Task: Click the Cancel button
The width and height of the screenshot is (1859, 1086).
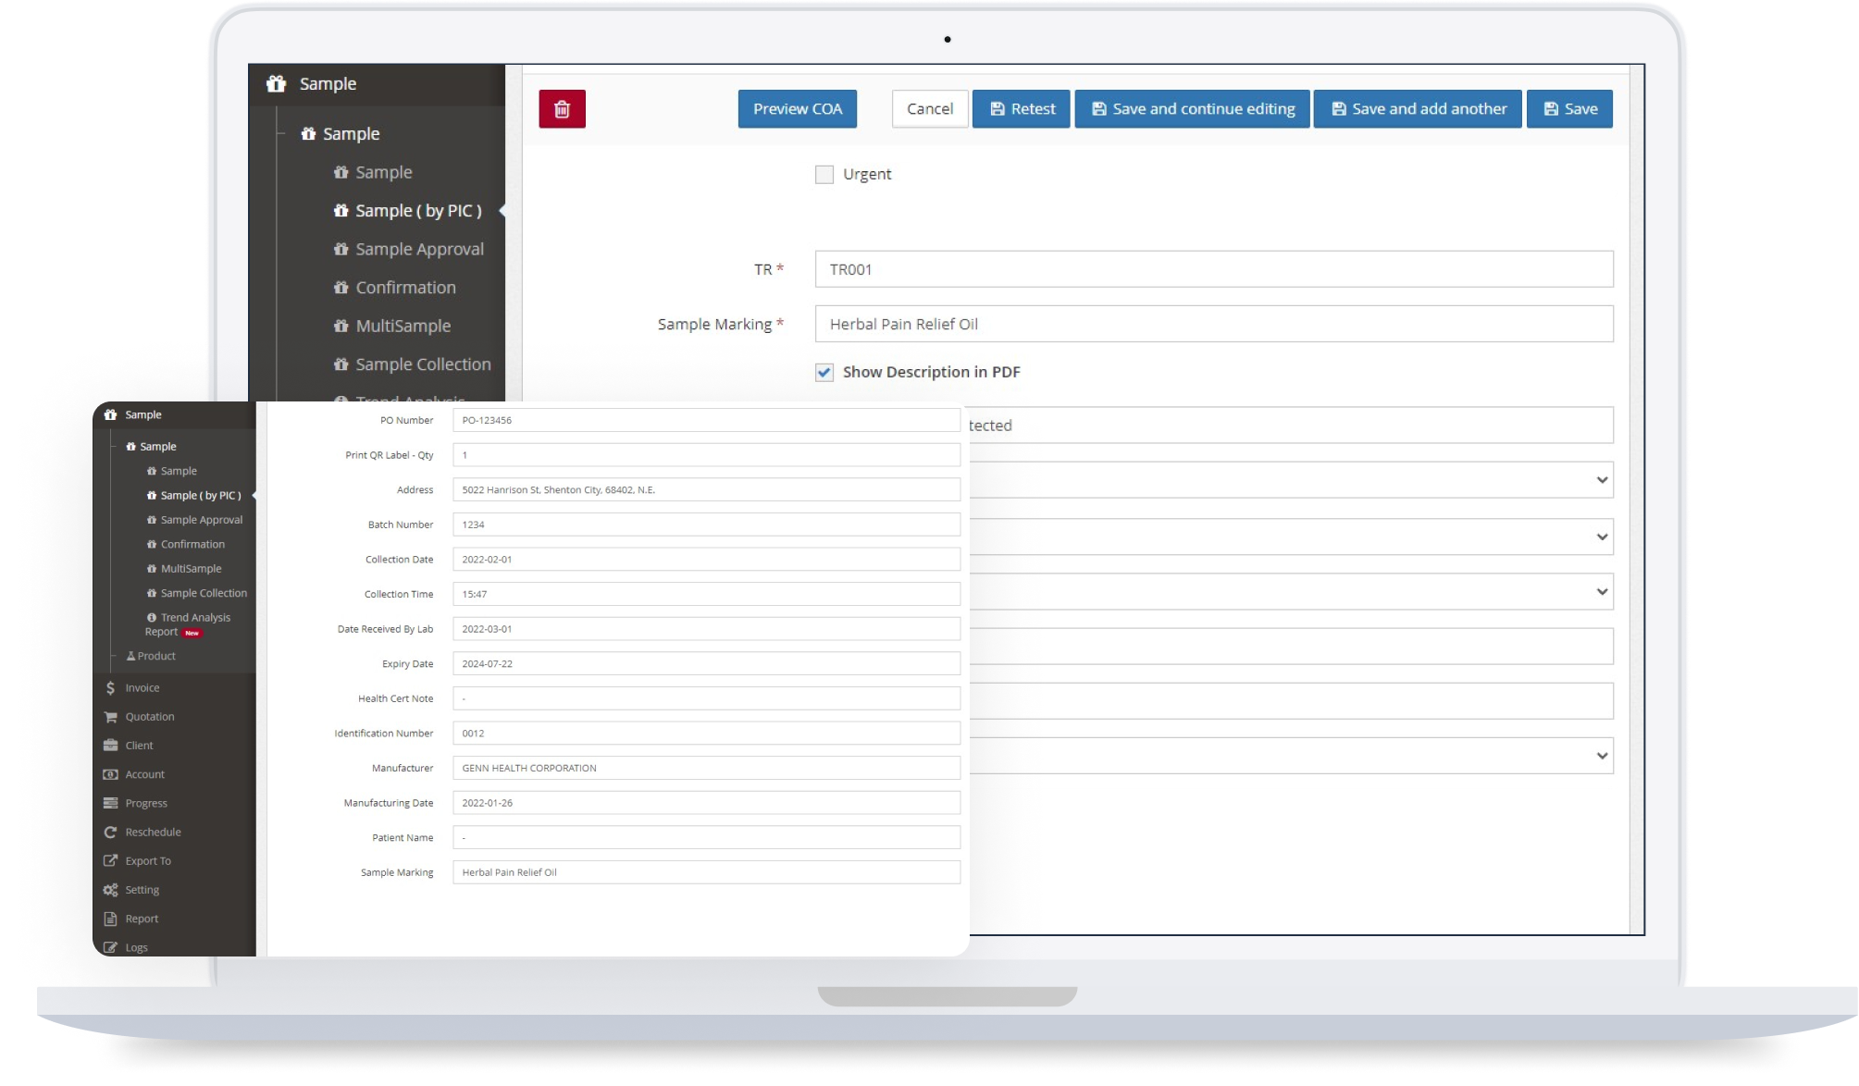Action: [x=929, y=109]
